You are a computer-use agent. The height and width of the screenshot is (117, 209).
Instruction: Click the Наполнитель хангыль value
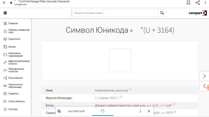[x=111, y=90]
